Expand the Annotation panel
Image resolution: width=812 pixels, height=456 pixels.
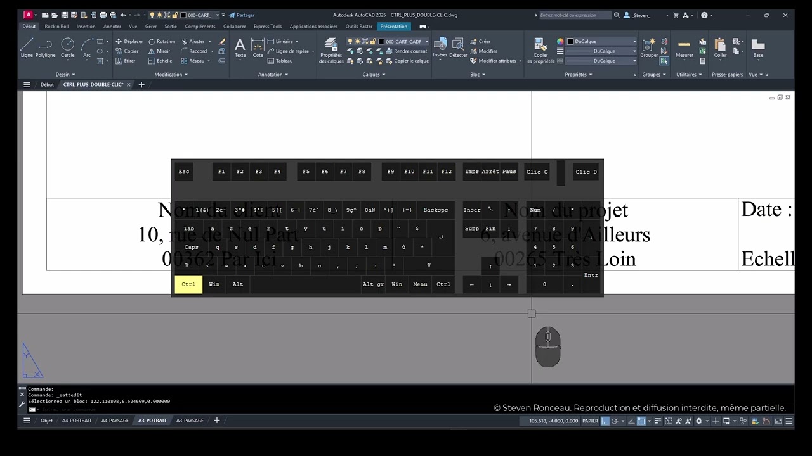[273, 75]
